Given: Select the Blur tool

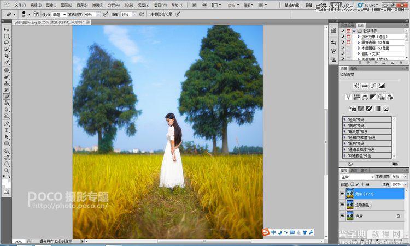Looking at the screenshot, I should coord(7,110).
